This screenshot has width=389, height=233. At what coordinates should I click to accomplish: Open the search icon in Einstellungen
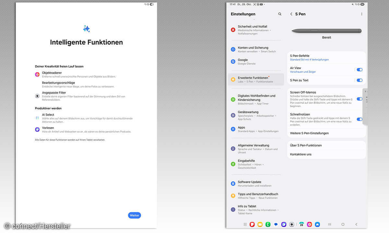[x=279, y=14]
